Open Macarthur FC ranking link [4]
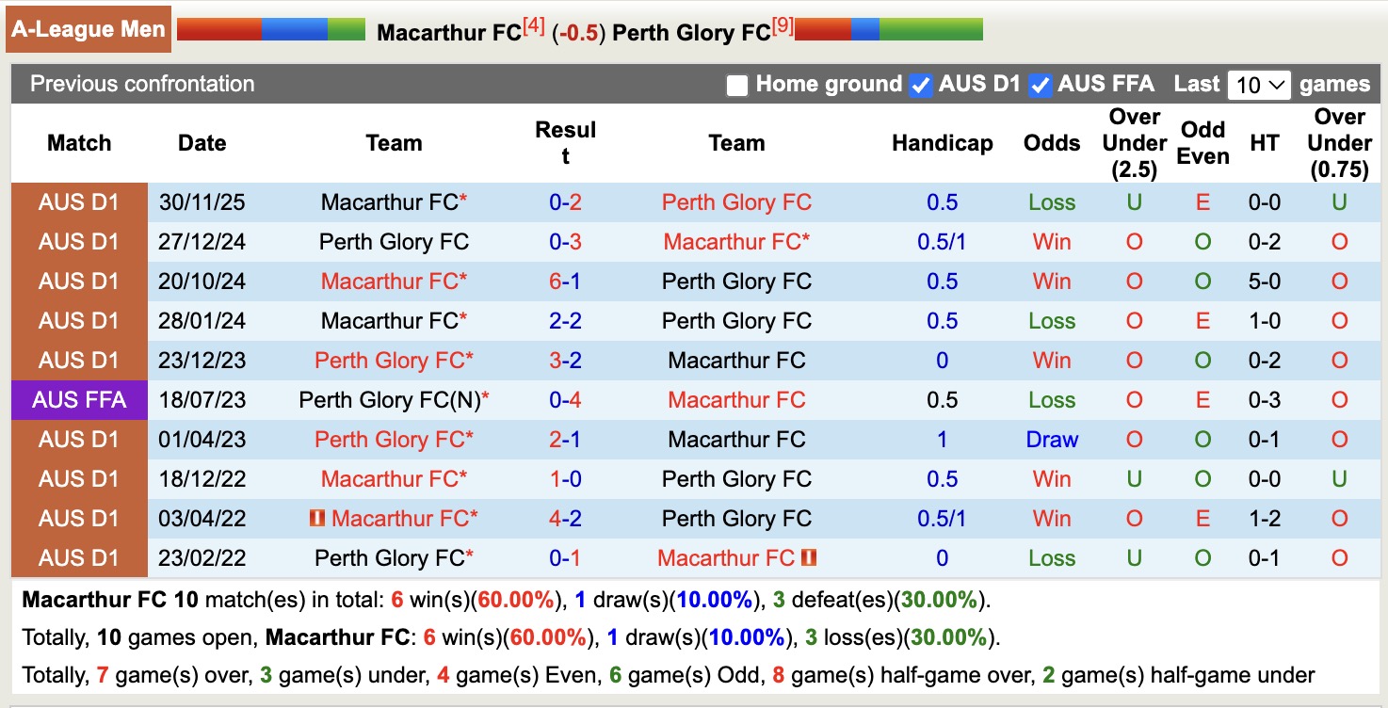 coord(534,23)
